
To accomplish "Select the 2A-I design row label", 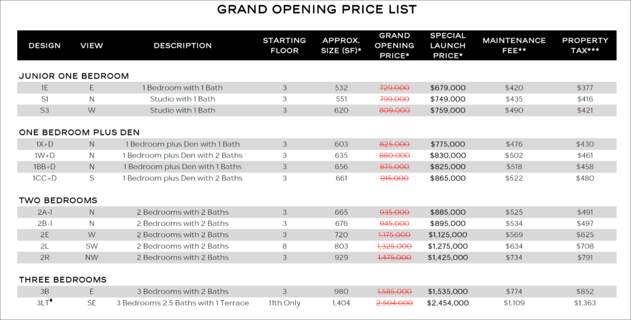I will [x=44, y=212].
